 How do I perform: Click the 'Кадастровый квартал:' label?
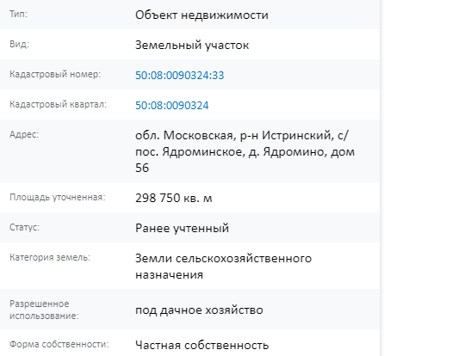tap(58, 104)
